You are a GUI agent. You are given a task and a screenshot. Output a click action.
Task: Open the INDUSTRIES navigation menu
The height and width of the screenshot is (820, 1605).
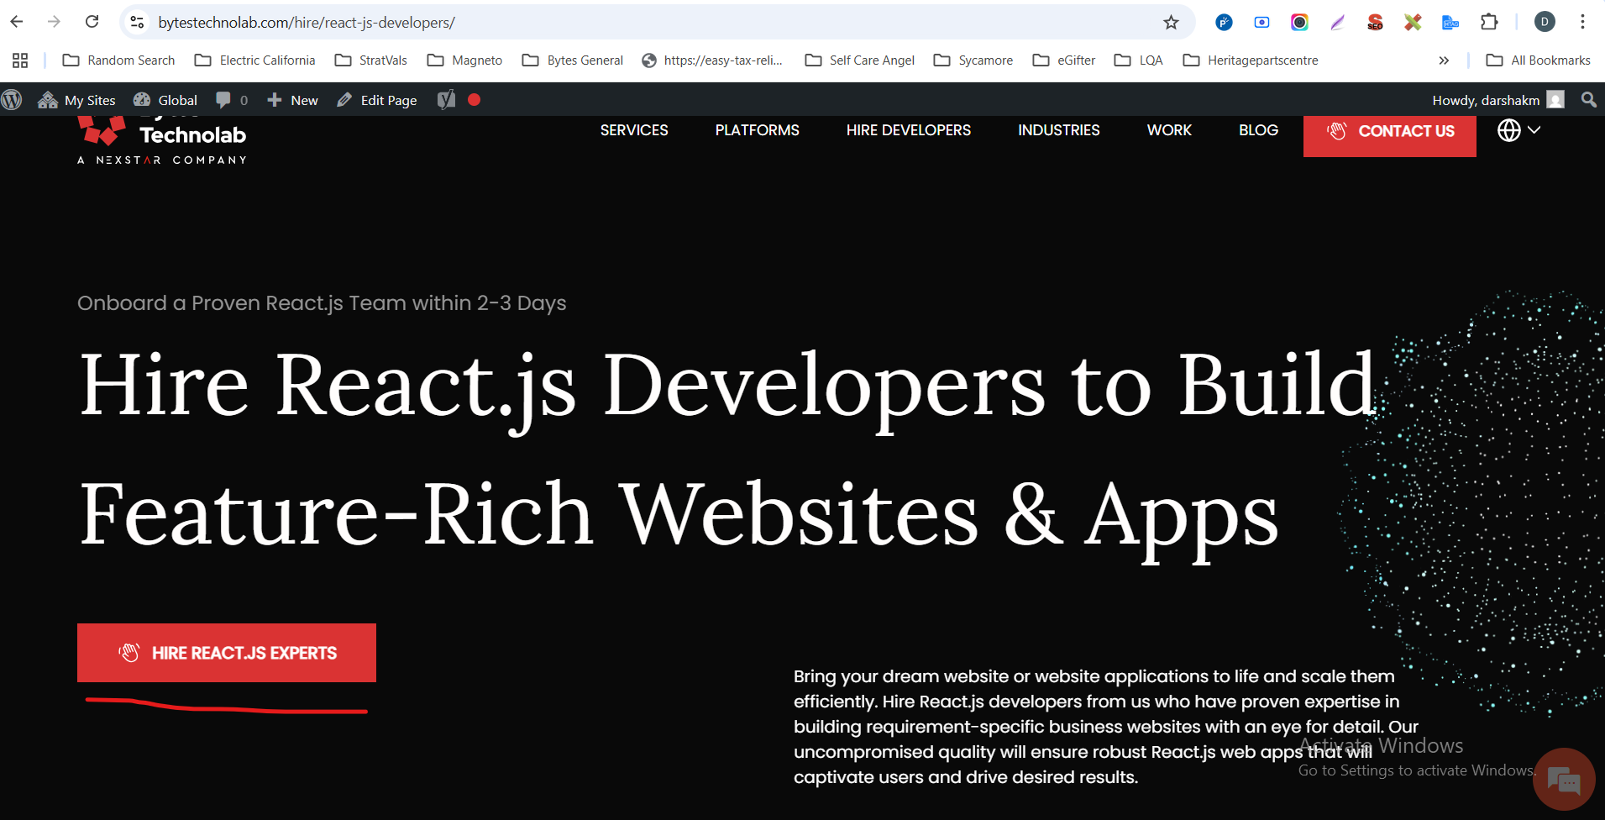pyautogui.click(x=1059, y=130)
